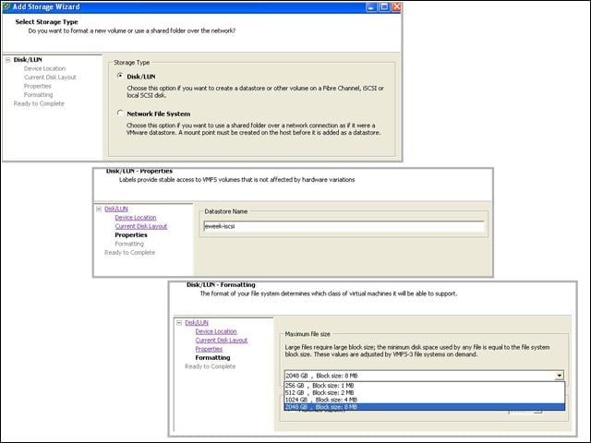The width and height of the screenshot is (591, 443).
Task: Select the Disk/LUN radio button
Action: (120, 76)
